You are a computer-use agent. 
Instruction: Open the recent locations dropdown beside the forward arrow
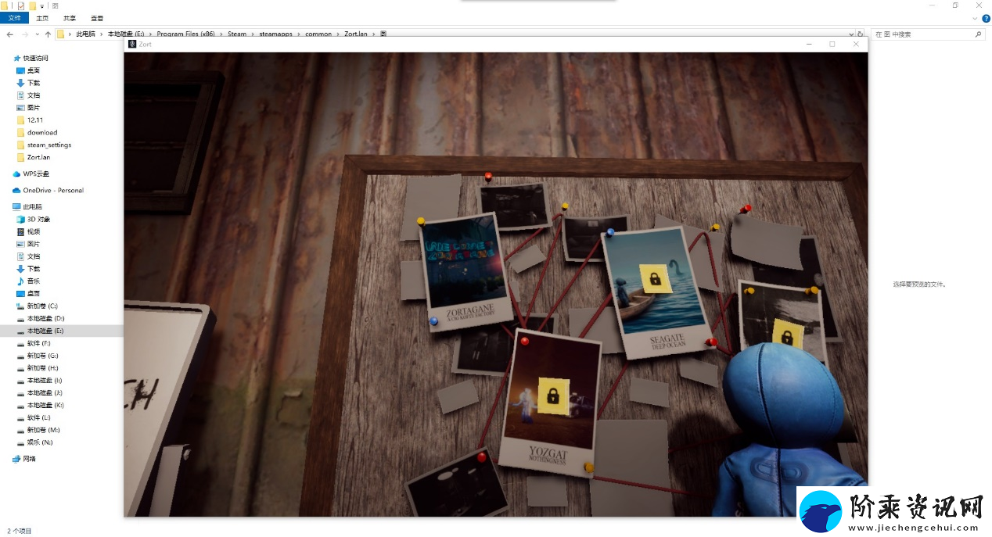pyautogui.click(x=38, y=34)
